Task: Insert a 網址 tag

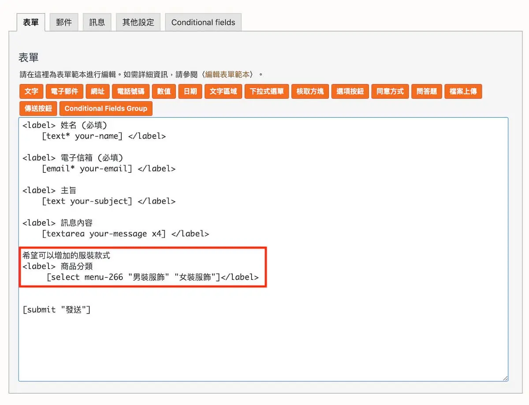Action: coord(97,92)
